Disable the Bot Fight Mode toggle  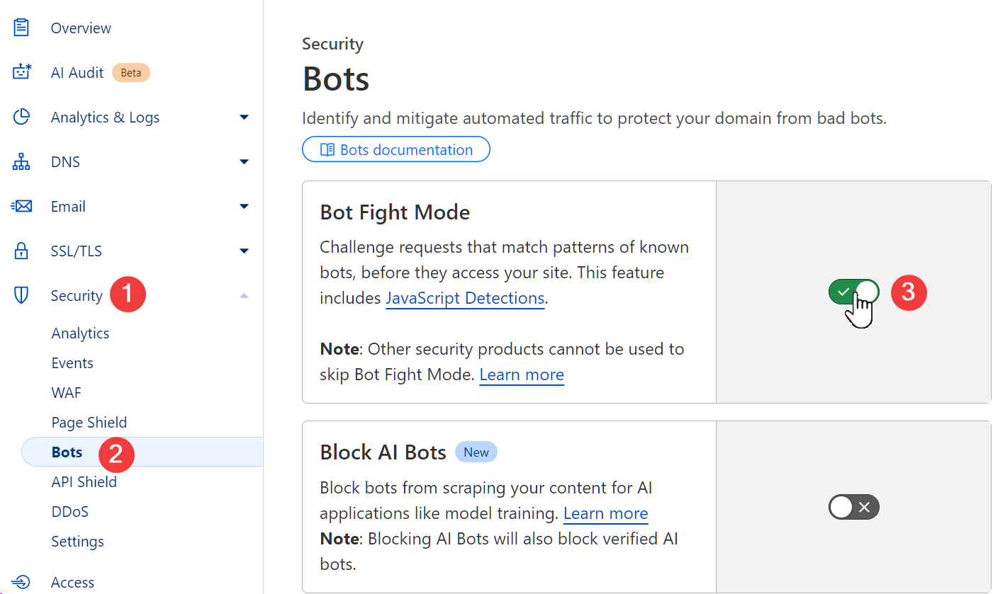point(853,292)
